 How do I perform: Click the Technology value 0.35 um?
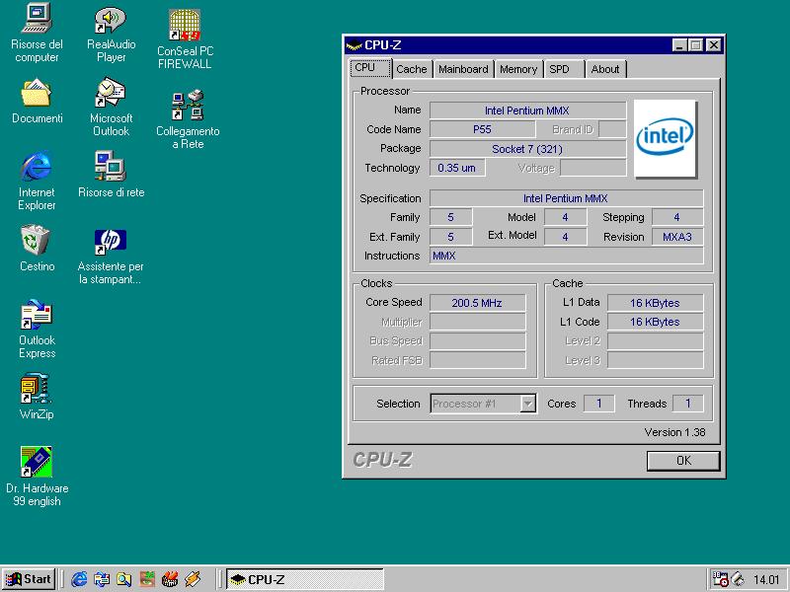pos(457,168)
